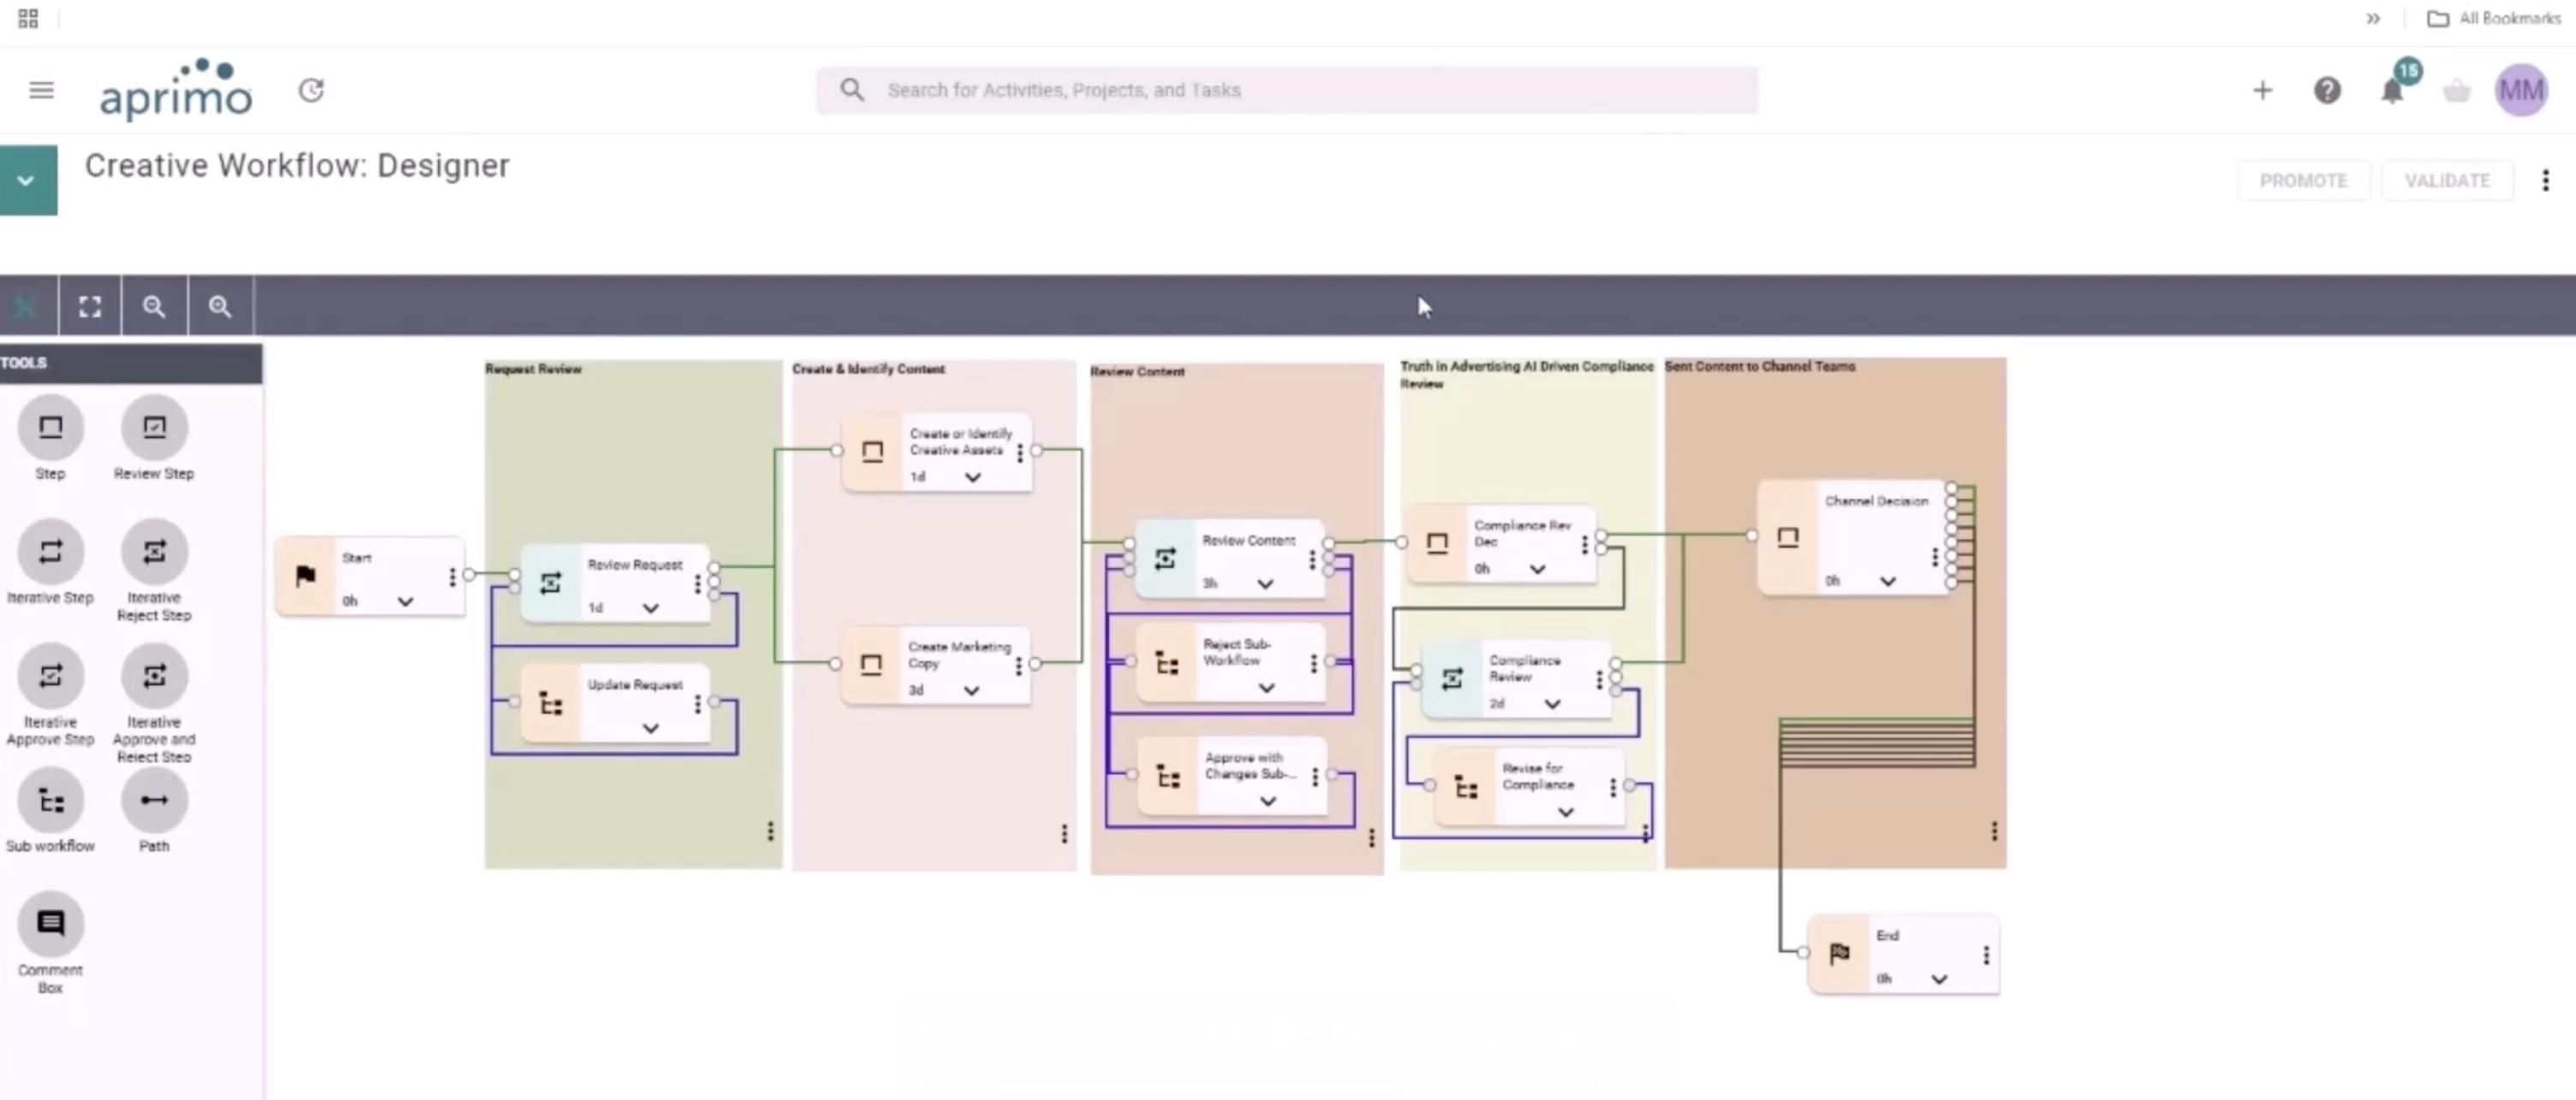Click the refresh history icon beside the Aprimo logo
This screenshot has height=1100, width=2576.
pos(312,91)
